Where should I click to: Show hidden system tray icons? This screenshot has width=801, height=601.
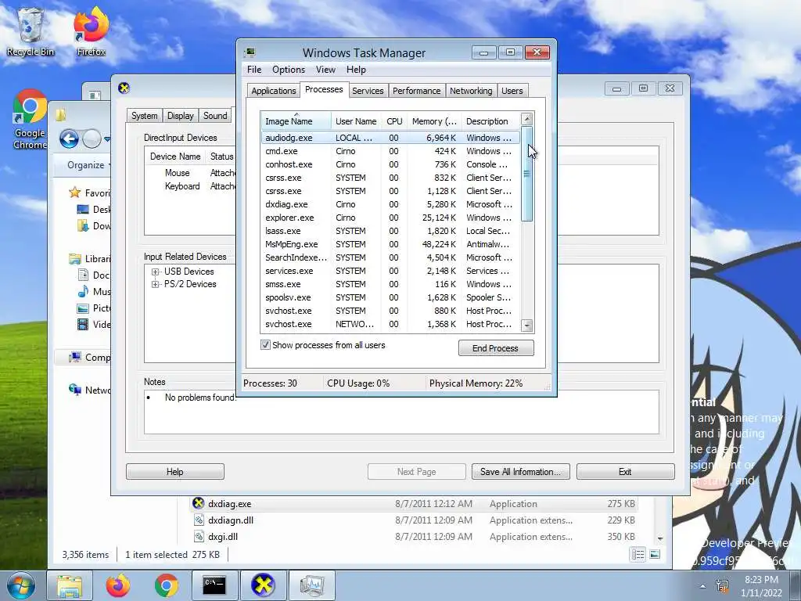coord(703,586)
